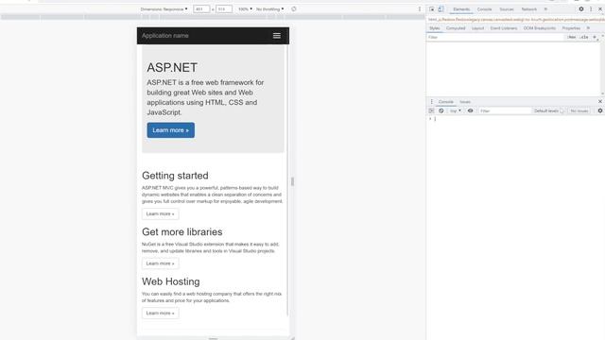Click the page vertical scrollbar in emulated viewport
Viewport: 605px width, 340px height.
pos(287,181)
